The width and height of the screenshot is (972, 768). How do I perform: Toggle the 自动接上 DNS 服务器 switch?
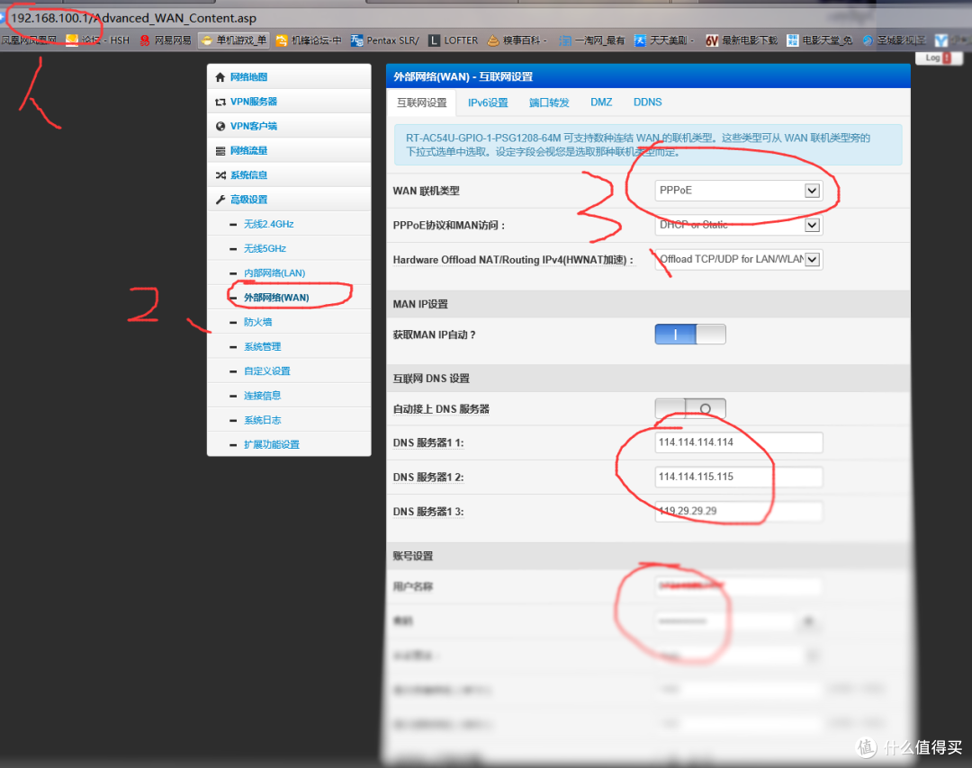coord(690,409)
